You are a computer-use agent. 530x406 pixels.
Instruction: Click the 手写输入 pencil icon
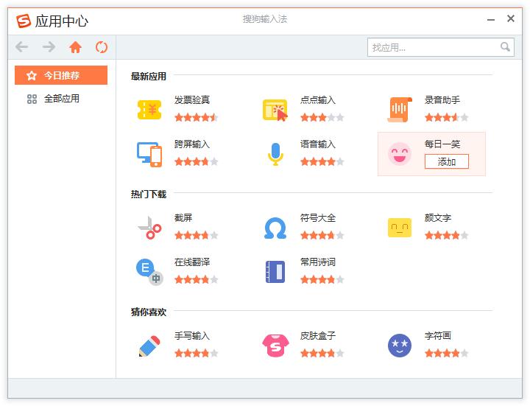click(x=149, y=346)
